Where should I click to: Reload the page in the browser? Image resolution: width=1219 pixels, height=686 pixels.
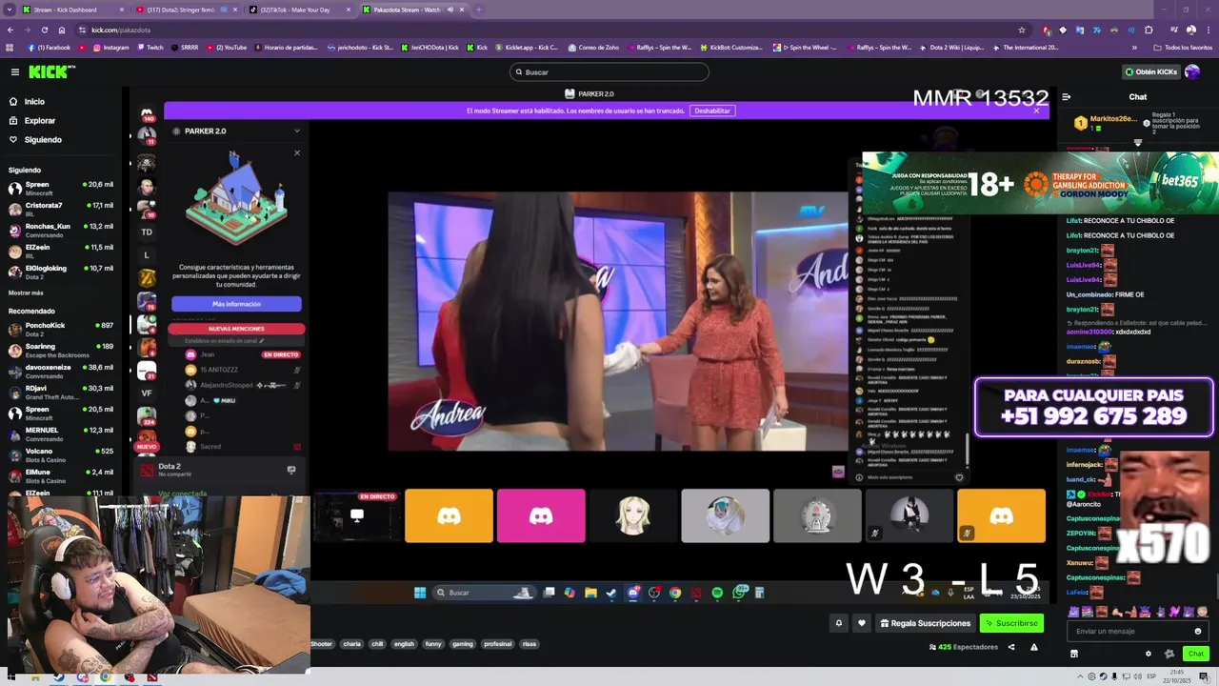click(x=45, y=30)
